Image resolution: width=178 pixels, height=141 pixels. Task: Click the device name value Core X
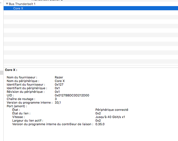[60, 81]
